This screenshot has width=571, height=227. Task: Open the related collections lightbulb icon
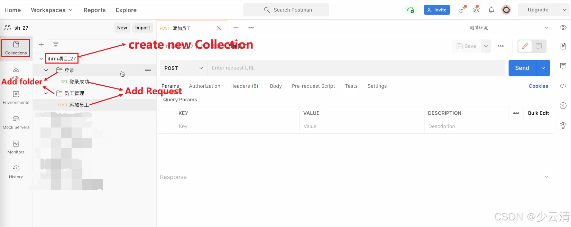click(x=563, y=125)
